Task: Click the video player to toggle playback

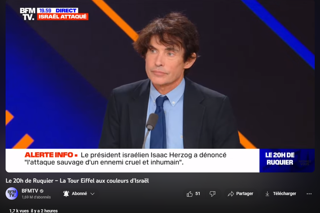Action: coord(160,86)
